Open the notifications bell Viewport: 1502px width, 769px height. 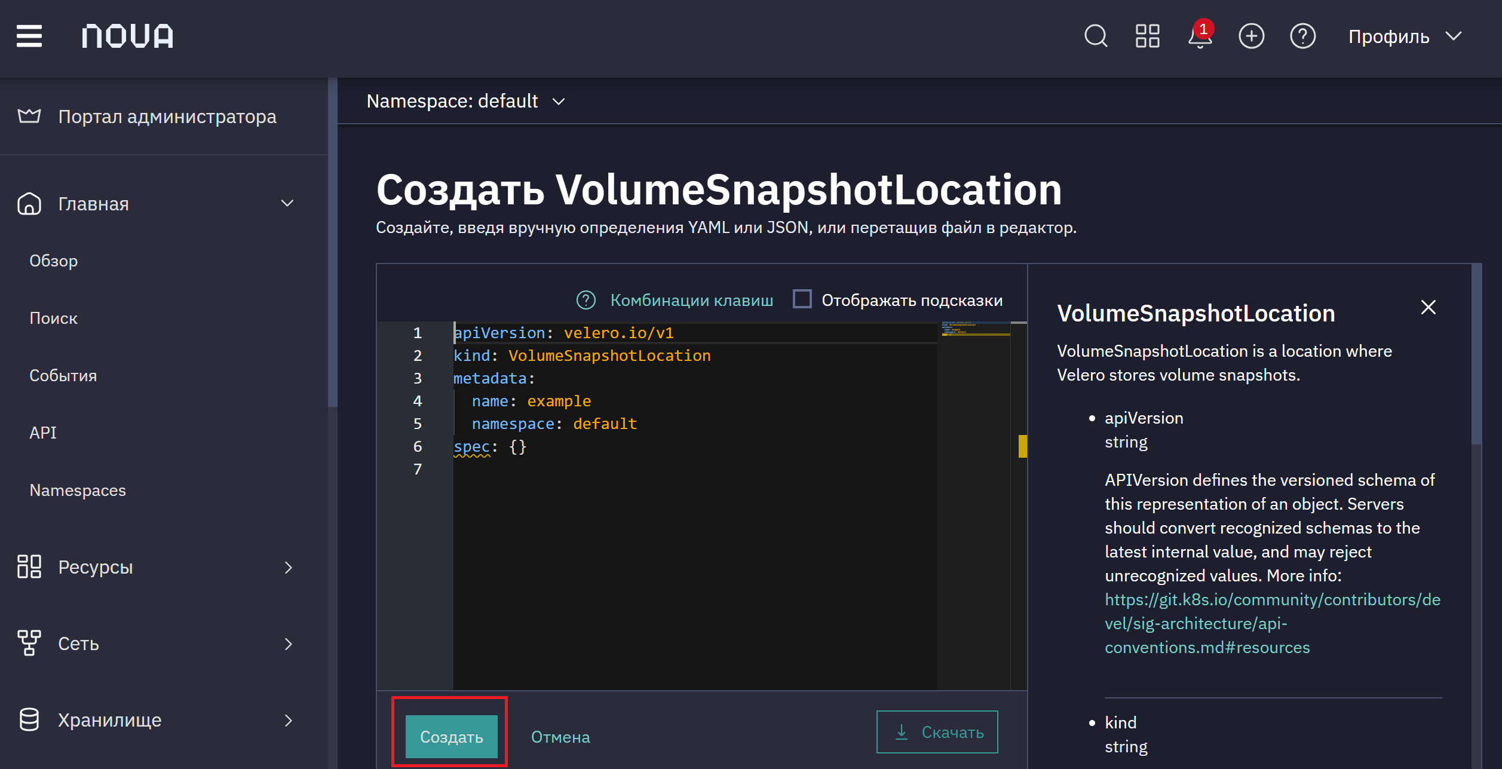pos(1200,35)
